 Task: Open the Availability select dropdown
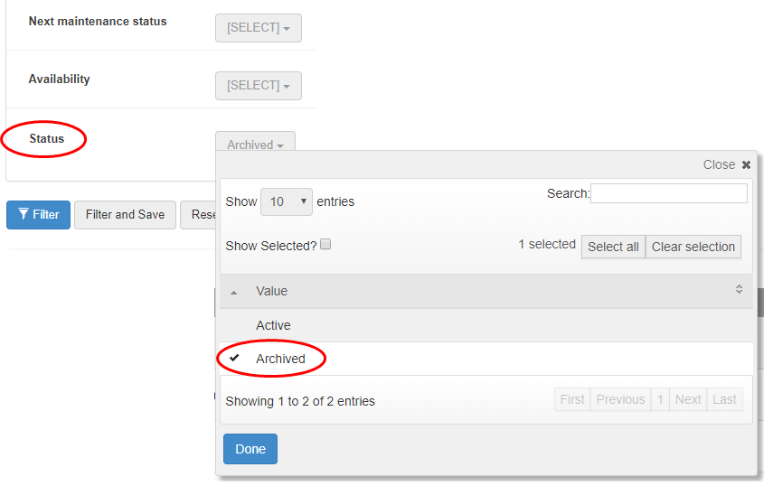coord(258,86)
